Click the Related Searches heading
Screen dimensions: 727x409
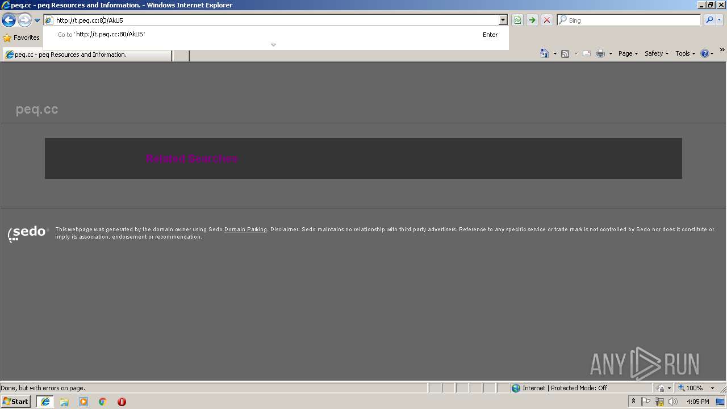[191, 158]
